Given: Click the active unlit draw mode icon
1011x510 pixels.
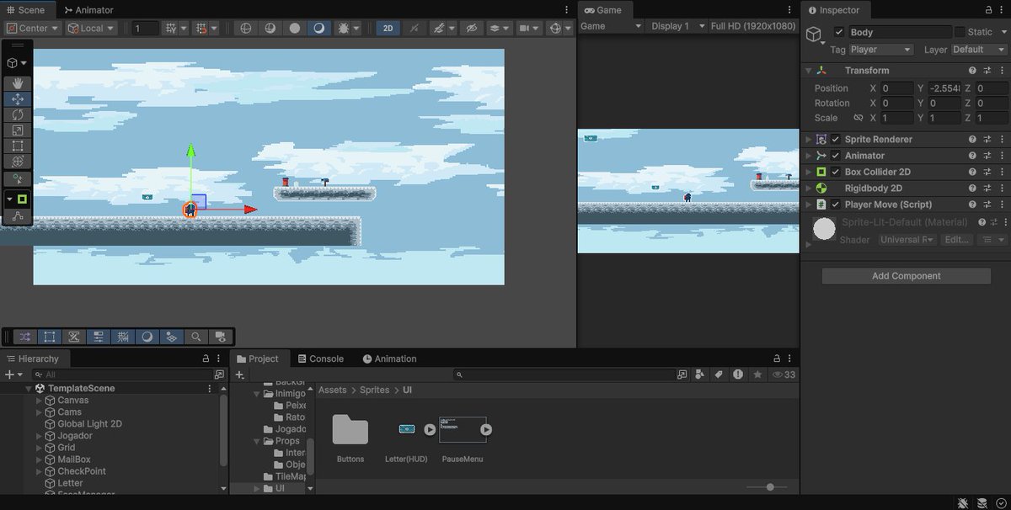Looking at the screenshot, I should pyautogui.click(x=318, y=28).
